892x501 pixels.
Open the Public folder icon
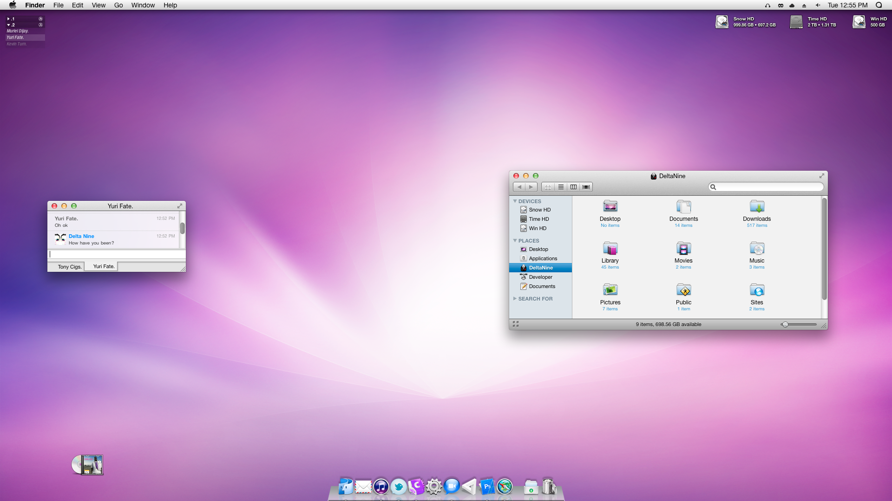(683, 290)
